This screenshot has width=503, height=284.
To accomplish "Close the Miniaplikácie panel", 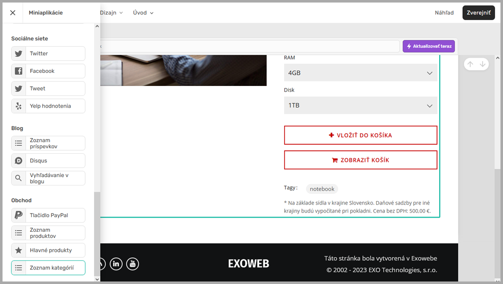I will [x=13, y=13].
